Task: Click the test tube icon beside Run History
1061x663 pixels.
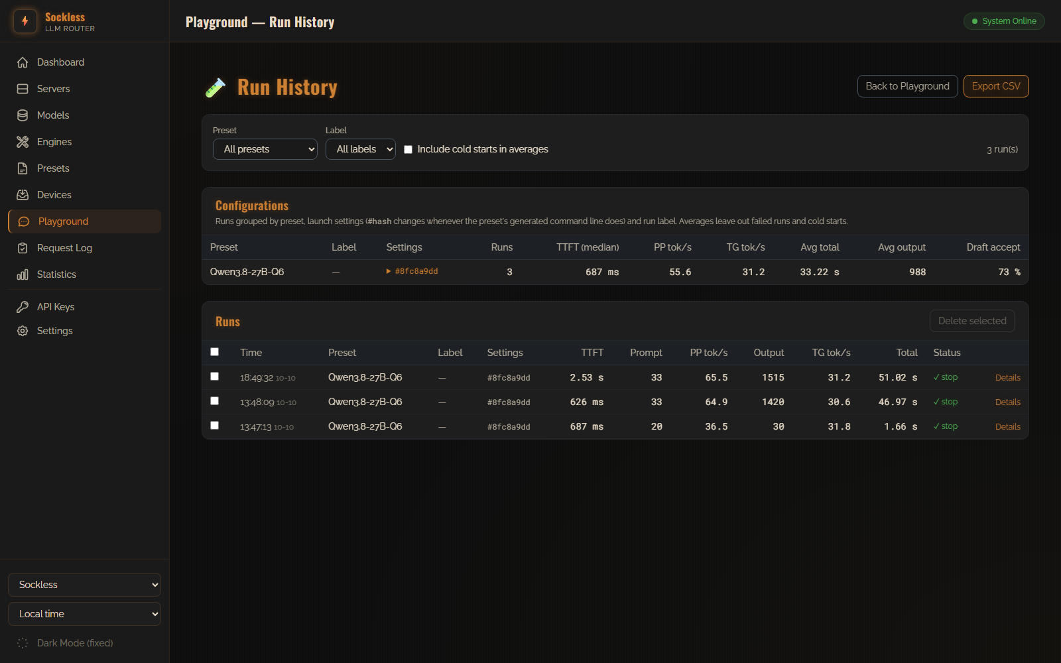Action: coord(216,88)
